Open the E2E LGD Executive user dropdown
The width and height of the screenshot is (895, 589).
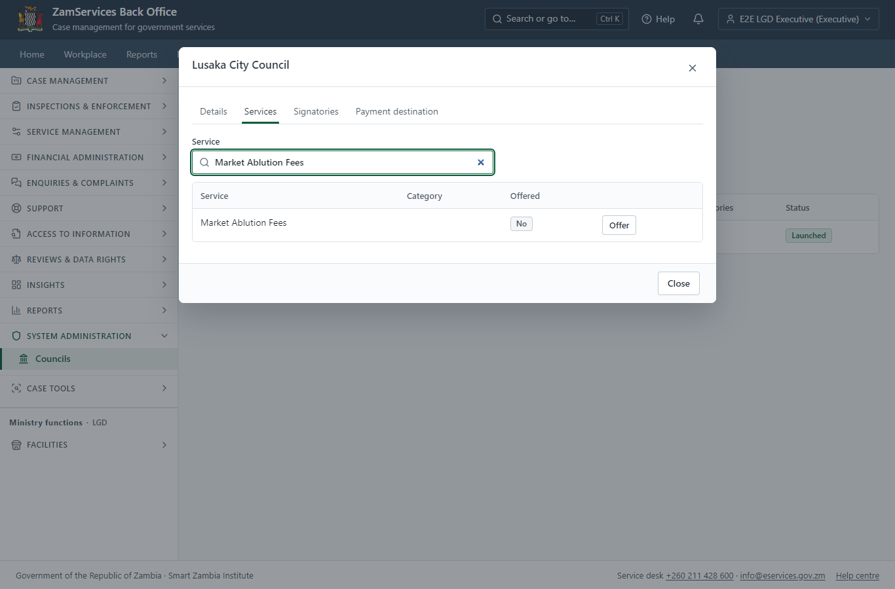(799, 19)
